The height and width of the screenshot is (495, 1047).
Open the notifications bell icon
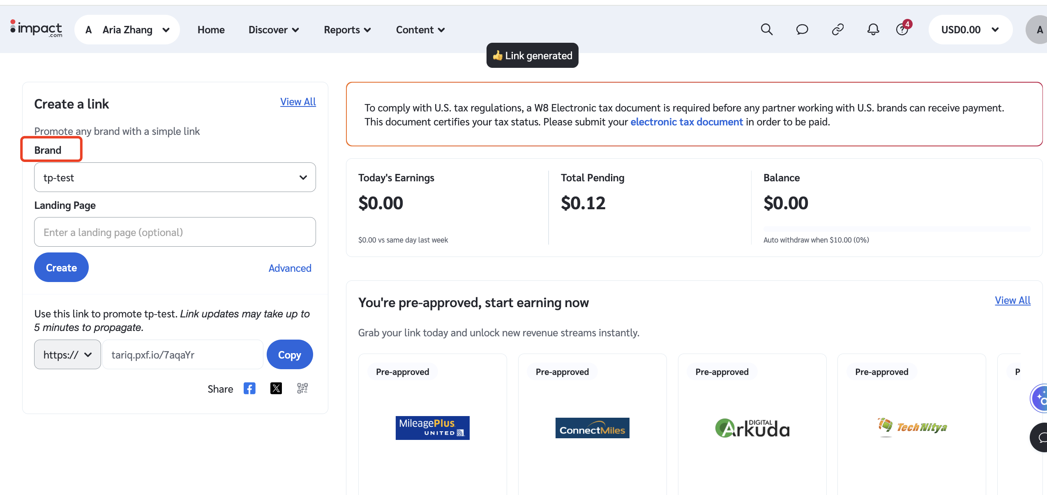coord(873,30)
